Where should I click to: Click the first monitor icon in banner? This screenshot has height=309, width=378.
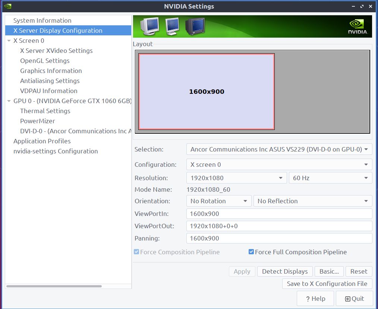click(149, 26)
